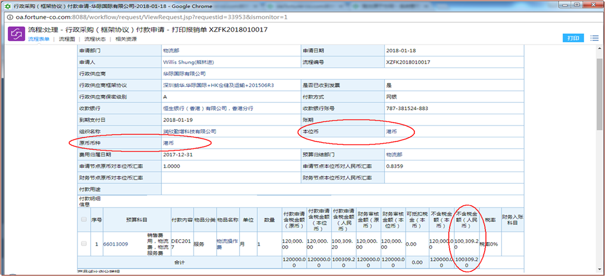Click the purple workflow logo icon
This screenshot has height=276, width=605.
tap(17, 33)
